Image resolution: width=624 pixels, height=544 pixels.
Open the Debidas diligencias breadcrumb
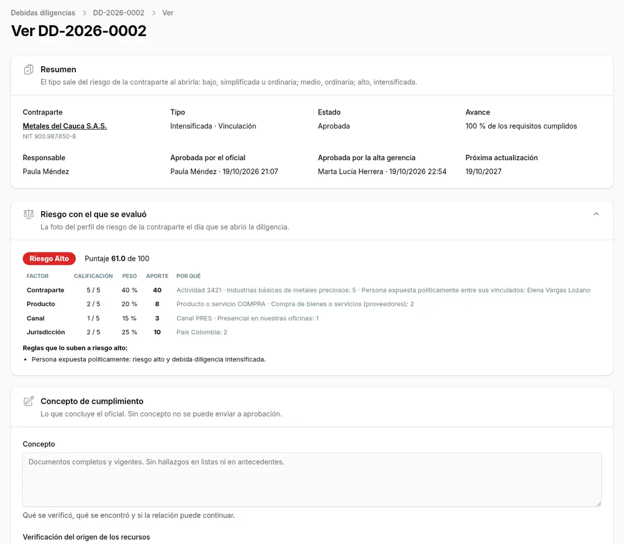click(43, 13)
